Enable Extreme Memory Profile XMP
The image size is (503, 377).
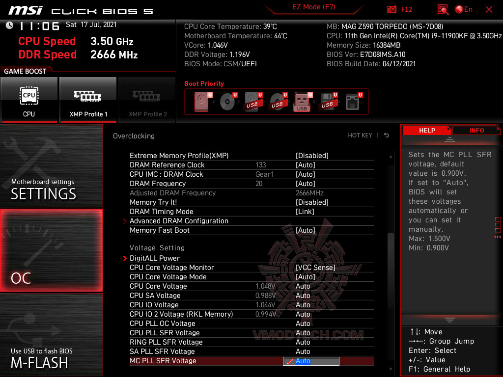click(x=312, y=155)
